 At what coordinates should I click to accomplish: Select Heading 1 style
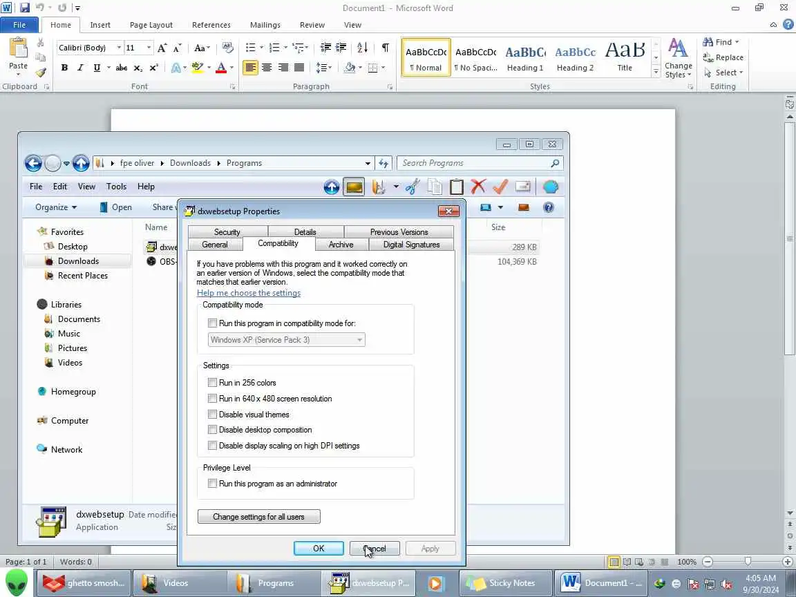tap(525, 58)
